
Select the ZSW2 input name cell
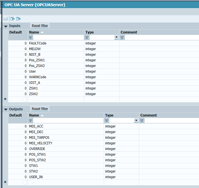56,94
